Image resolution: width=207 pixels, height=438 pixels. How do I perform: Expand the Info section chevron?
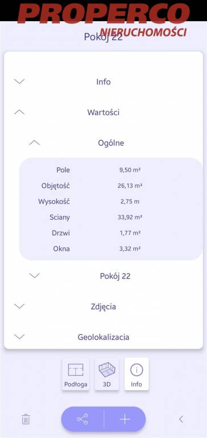click(19, 82)
